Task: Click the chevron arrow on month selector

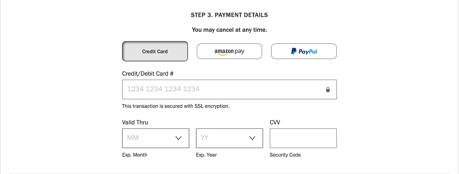Action: (179, 138)
